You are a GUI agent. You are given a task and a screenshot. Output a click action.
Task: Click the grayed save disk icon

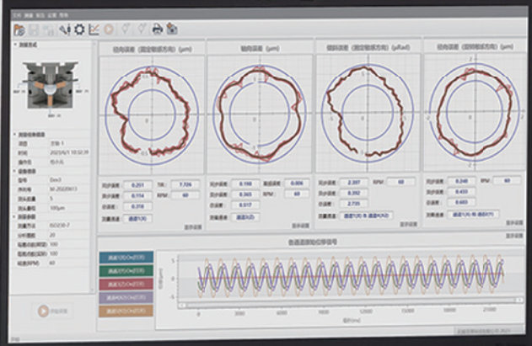(x=34, y=29)
